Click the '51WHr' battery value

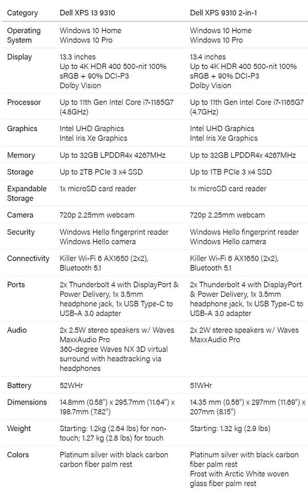click(201, 385)
